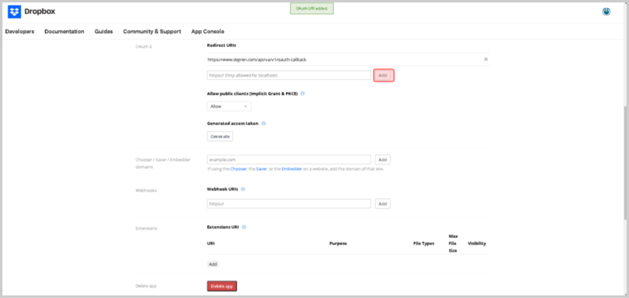This screenshot has height=298, width=629.
Task: Add the redirect URI
Action: click(x=383, y=75)
